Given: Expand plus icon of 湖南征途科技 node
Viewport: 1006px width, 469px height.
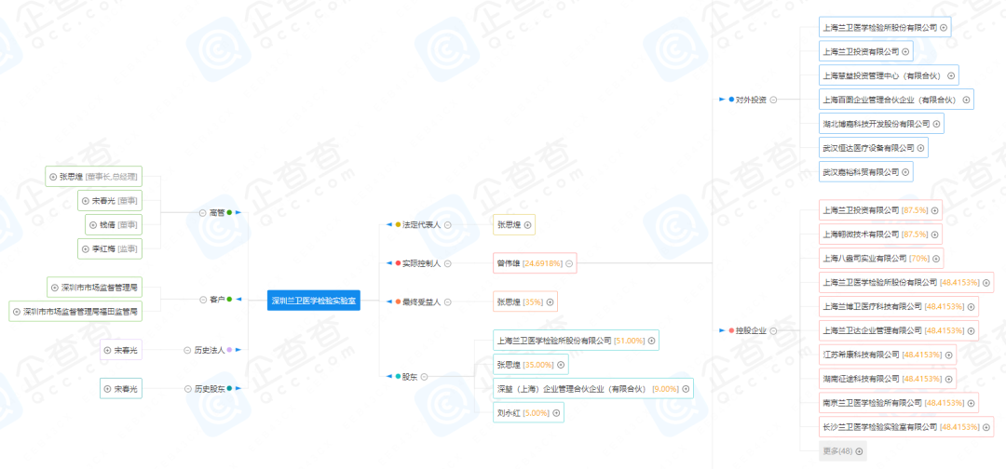Looking at the screenshot, I should (x=948, y=379).
